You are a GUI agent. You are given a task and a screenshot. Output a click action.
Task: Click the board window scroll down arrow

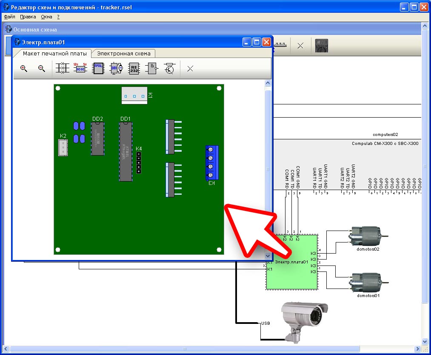268,256
